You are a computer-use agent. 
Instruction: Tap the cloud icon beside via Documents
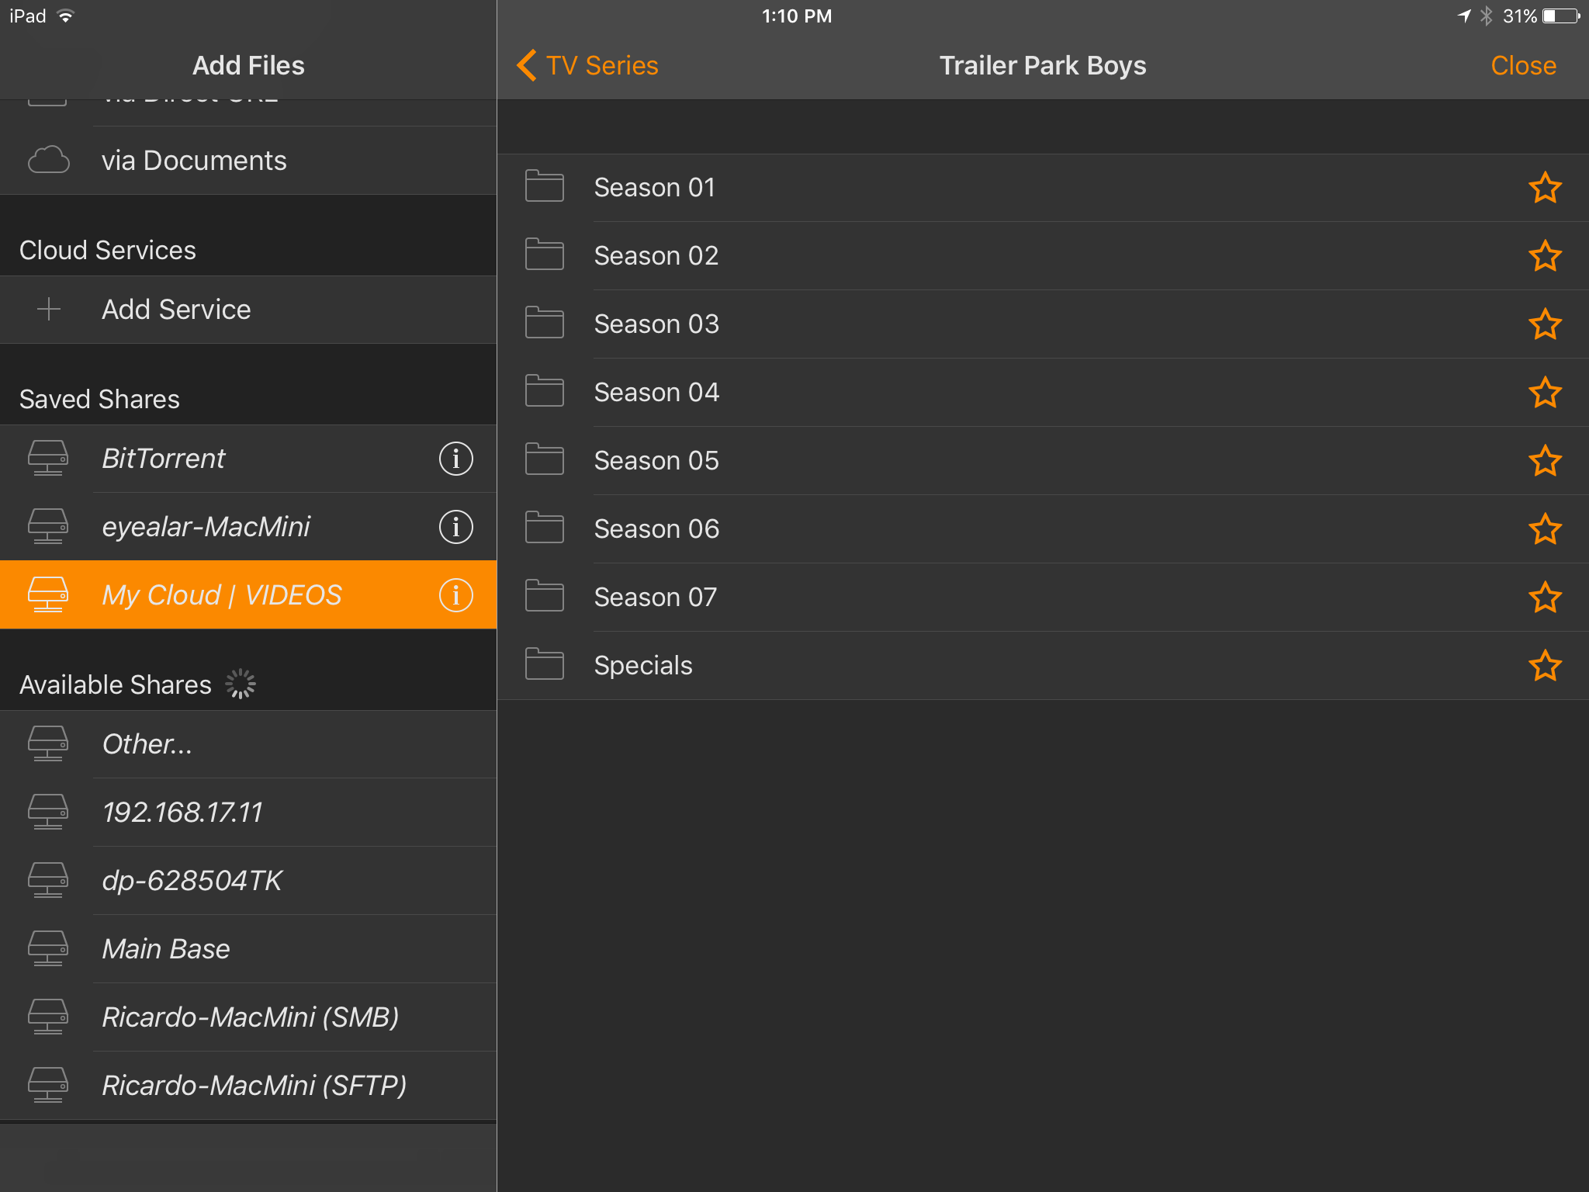pyautogui.click(x=48, y=161)
